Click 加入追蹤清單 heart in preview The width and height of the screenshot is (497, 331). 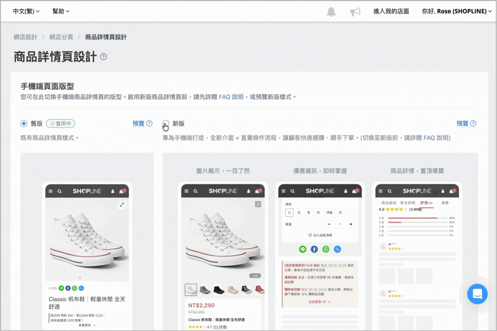(x=310, y=235)
